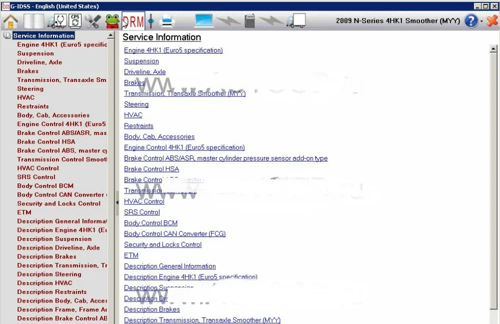
Task: Go to the Home icon
Action: tap(11, 21)
